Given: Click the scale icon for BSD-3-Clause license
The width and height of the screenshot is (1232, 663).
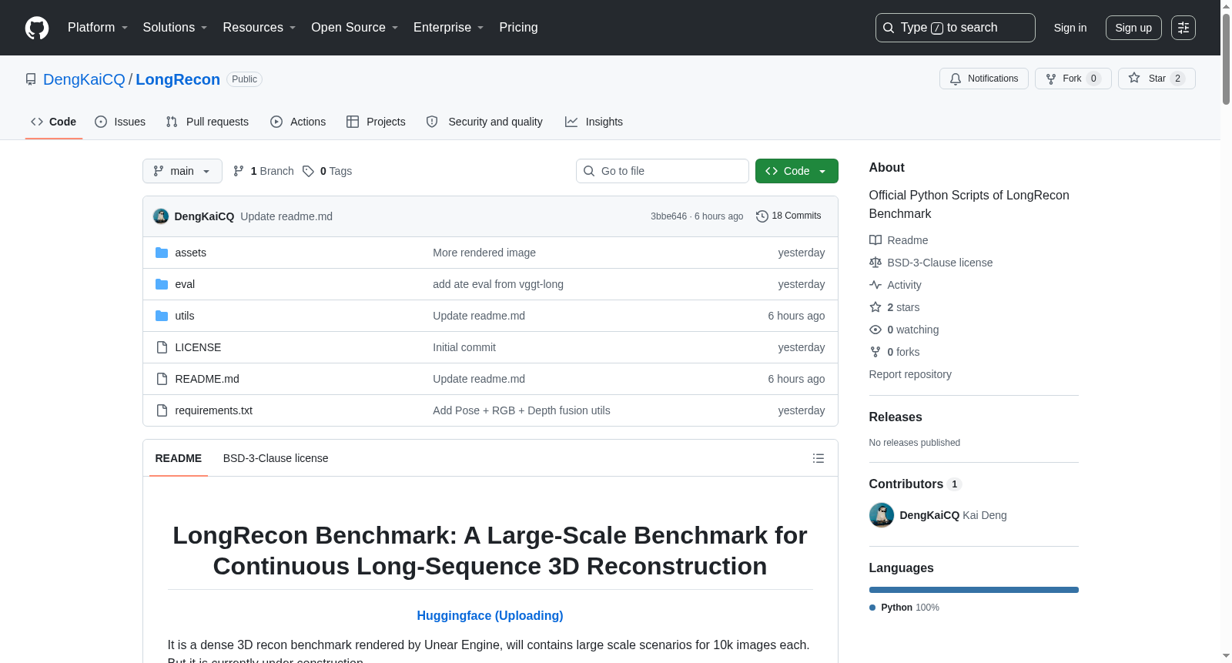Looking at the screenshot, I should point(875,263).
